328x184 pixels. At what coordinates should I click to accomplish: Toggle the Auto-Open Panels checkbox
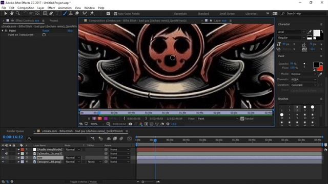click(115, 14)
